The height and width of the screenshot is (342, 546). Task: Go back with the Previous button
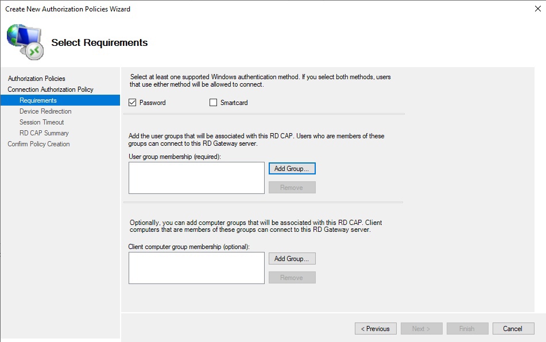(375, 329)
